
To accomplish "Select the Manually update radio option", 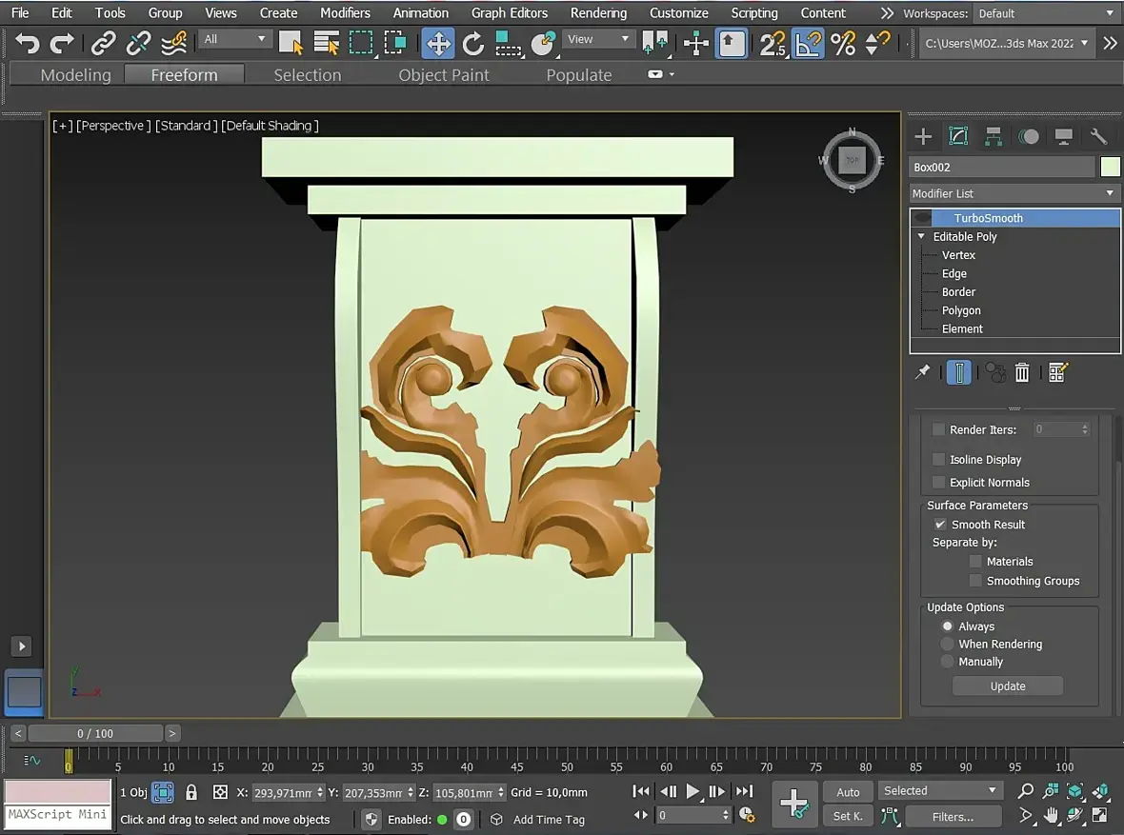I will coord(947,662).
